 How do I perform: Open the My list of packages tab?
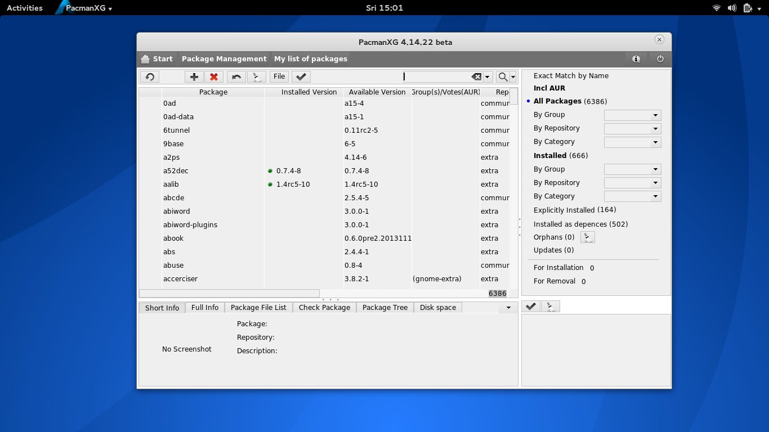point(310,59)
